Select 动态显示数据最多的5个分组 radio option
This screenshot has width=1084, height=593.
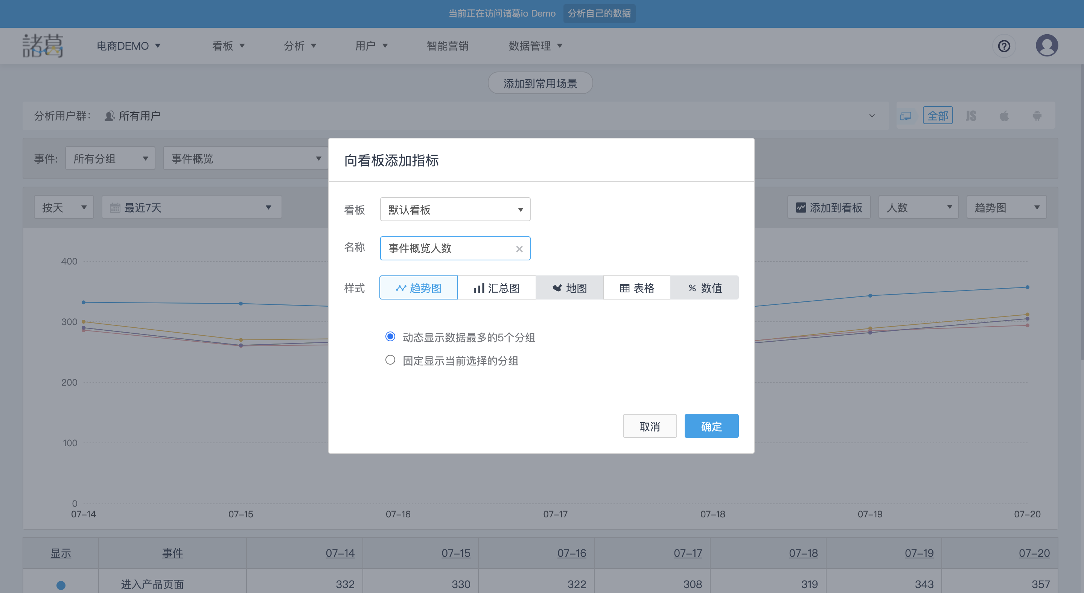coord(390,336)
